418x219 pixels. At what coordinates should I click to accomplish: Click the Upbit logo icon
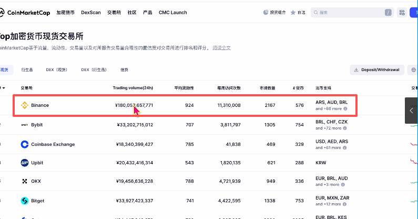[24, 163]
